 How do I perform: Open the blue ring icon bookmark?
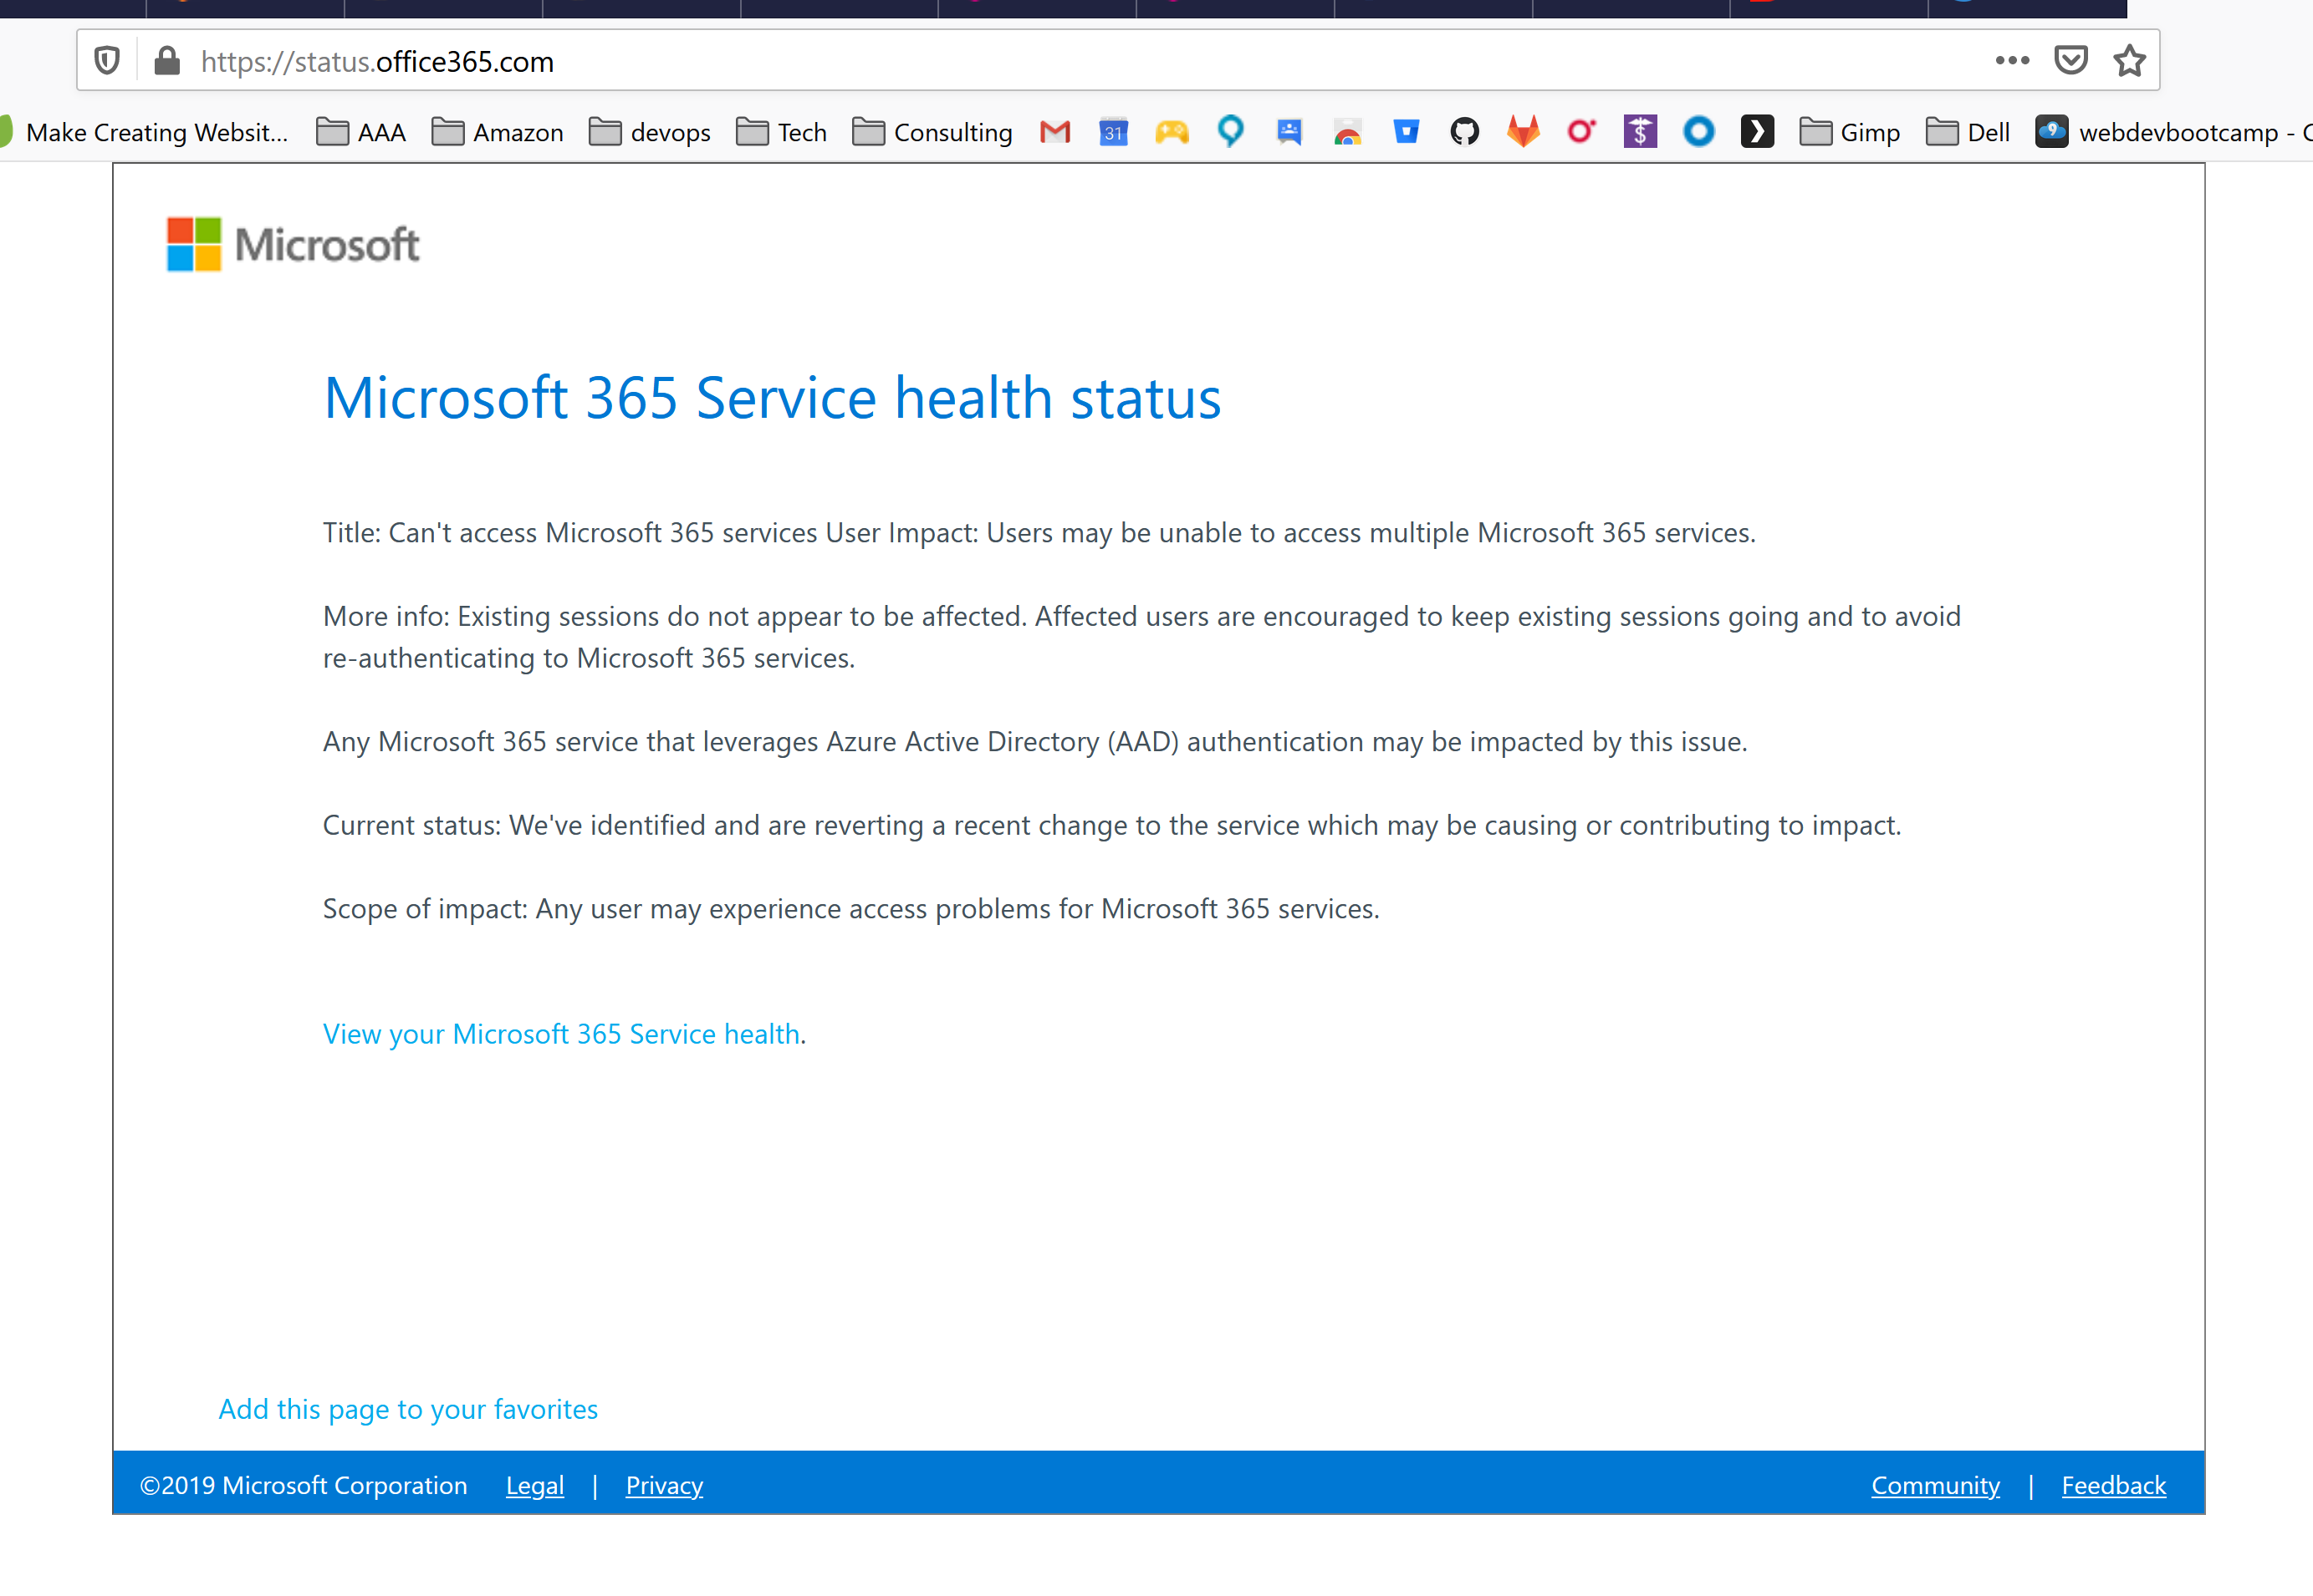(x=1698, y=132)
